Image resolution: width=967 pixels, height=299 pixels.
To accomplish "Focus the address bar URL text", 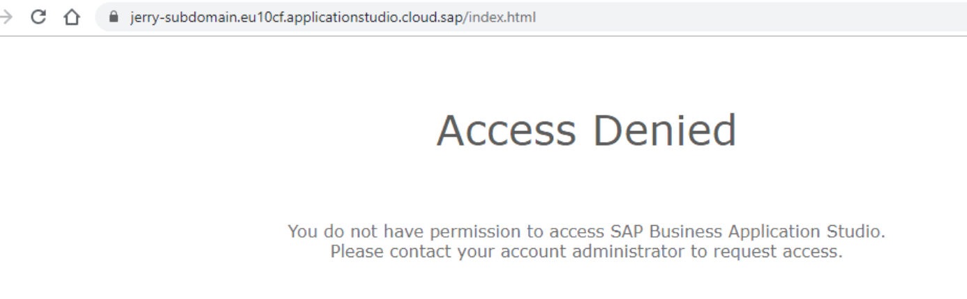I will tap(332, 17).
